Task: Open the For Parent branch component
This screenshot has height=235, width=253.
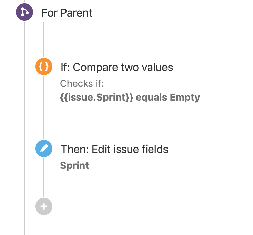Action: (67, 13)
